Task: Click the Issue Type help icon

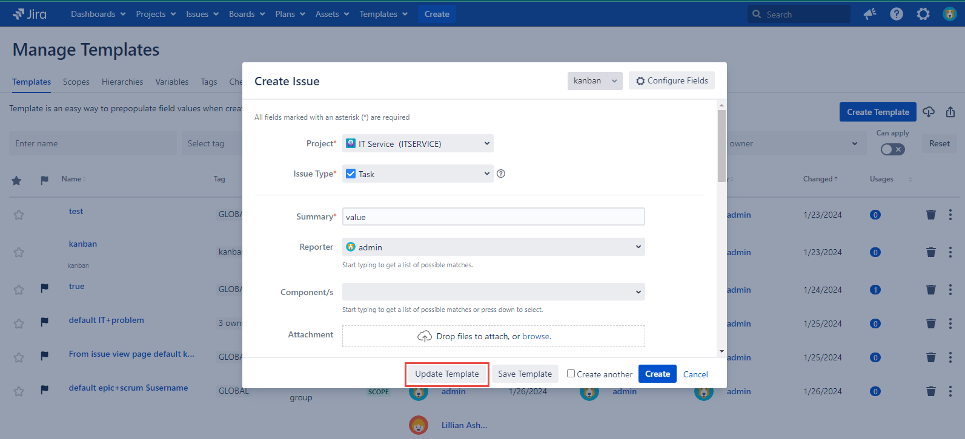Action: pos(501,174)
